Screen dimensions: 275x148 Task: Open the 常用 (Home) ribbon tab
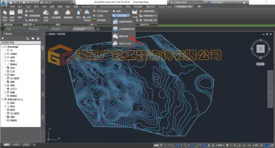pos(12,7)
